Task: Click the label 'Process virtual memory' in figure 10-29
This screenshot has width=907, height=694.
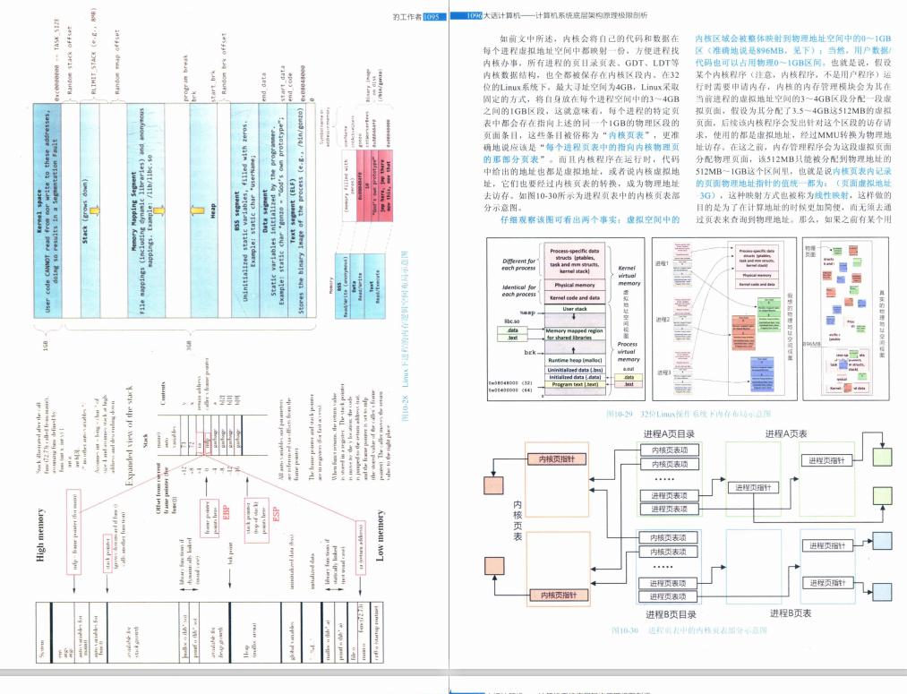Action: click(x=628, y=352)
